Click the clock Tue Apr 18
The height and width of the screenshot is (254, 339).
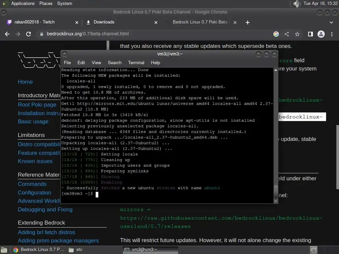[x=320, y=3]
